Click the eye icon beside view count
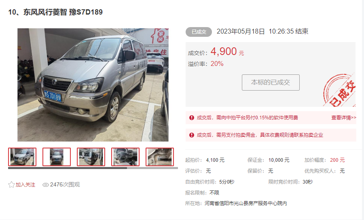This screenshot has height=220, width=364. [45, 185]
